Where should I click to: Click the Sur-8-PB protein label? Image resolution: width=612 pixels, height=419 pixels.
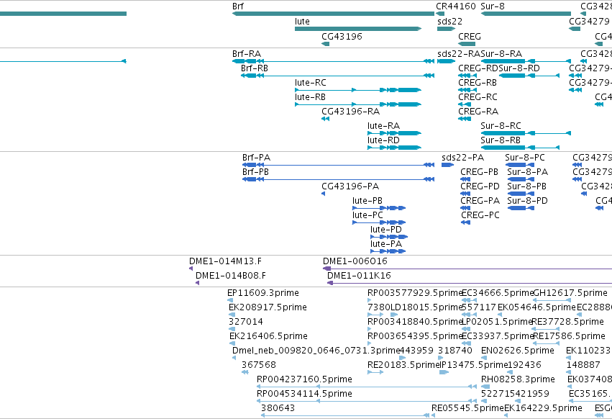(526, 186)
